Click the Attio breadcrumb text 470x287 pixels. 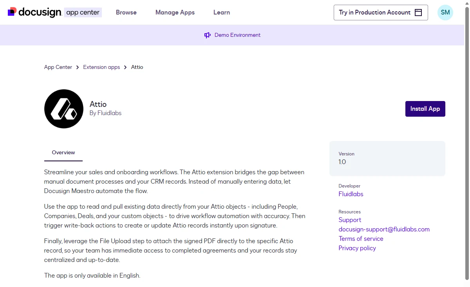coord(137,67)
